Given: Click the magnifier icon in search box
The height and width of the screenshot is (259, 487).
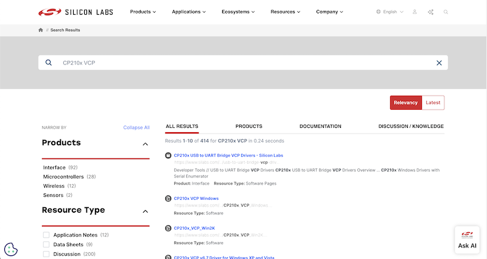Looking at the screenshot, I should pos(49,63).
